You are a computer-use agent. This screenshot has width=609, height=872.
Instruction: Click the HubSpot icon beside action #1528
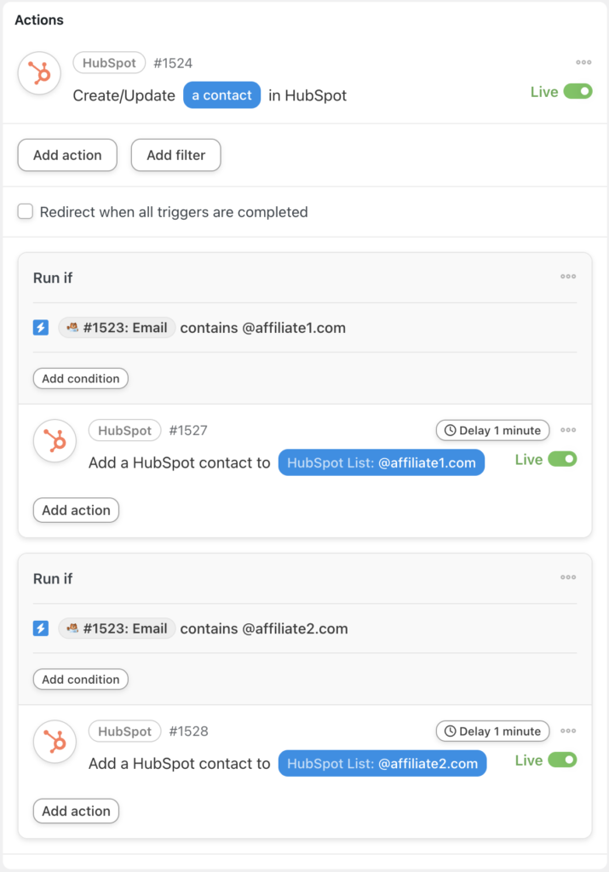[x=54, y=742]
